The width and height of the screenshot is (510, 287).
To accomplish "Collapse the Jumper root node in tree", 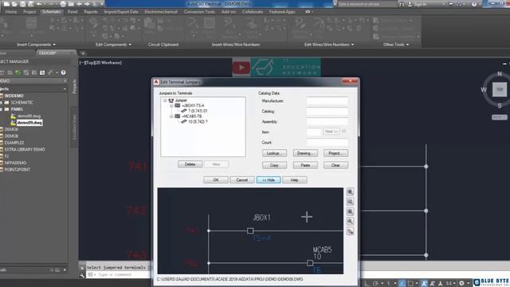I will point(165,100).
